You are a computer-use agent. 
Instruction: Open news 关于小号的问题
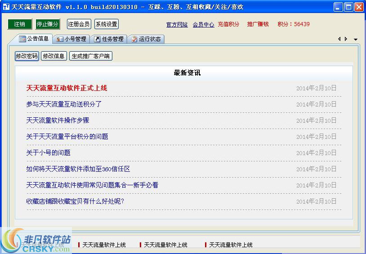coord(48,153)
